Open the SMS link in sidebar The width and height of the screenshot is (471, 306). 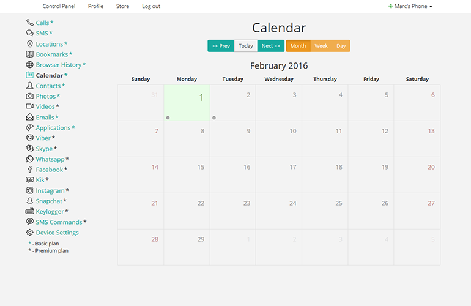point(42,34)
